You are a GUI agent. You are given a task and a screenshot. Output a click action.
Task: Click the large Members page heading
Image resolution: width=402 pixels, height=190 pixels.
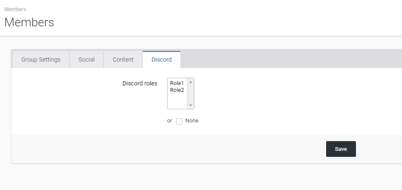tap(29, 23)
